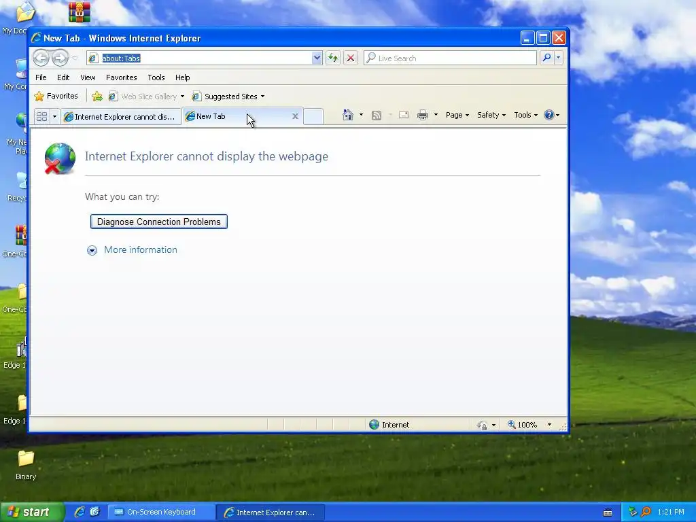Screen dimensions: 696x522
Task: Switch to 'Internet Explorer cannot dis...' tab
Action: [x=121, y=117]
